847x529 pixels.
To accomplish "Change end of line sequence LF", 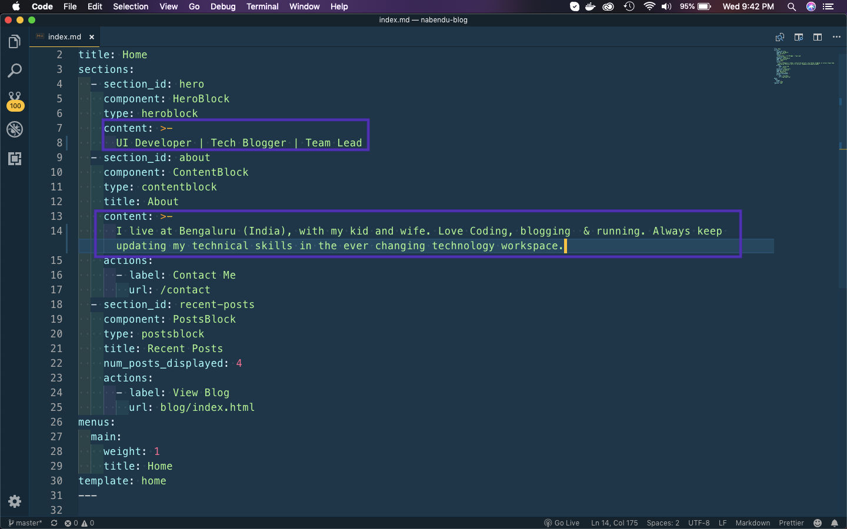I will (x=722, y=523).
